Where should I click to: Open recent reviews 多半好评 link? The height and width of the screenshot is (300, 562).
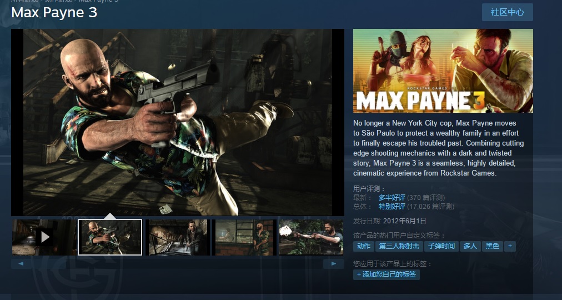coord(392,197)
